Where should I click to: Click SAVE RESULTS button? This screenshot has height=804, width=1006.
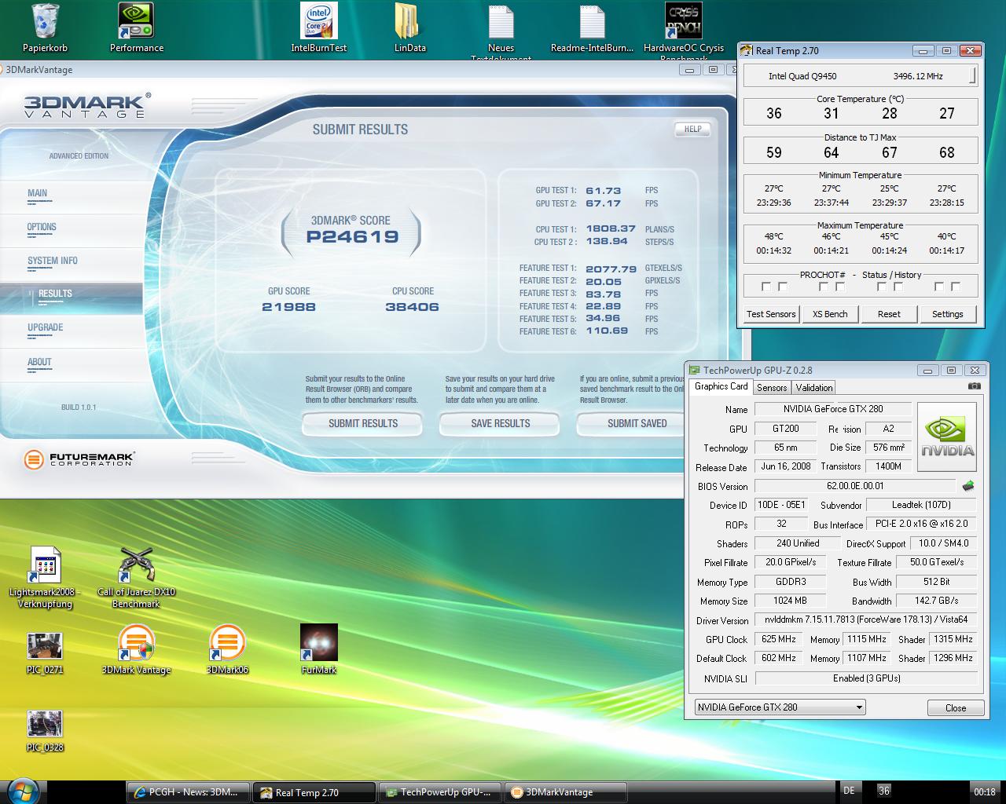(x=500, y=423)
